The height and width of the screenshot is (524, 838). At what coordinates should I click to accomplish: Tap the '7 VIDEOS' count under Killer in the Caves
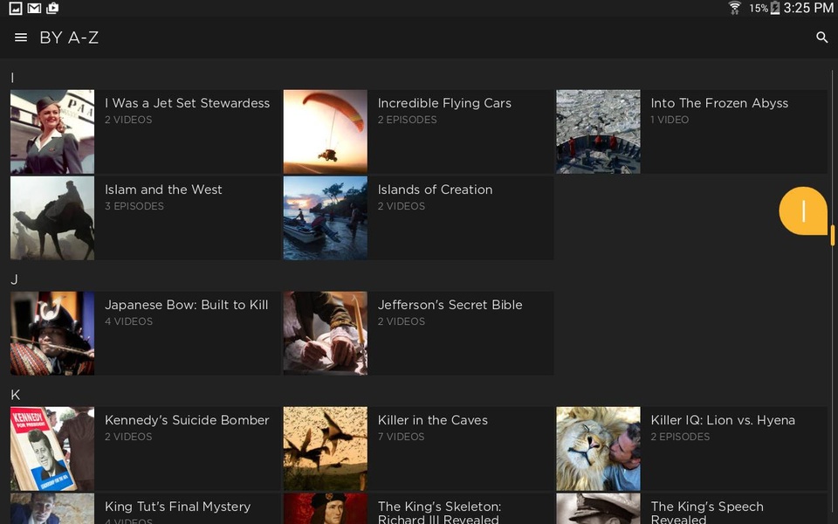coord(402,437)
